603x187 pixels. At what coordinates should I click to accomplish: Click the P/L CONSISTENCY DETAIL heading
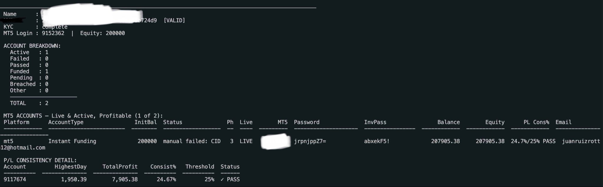[40, 160]
